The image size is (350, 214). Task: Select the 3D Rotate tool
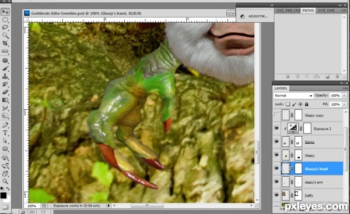[x=5, y=158]
